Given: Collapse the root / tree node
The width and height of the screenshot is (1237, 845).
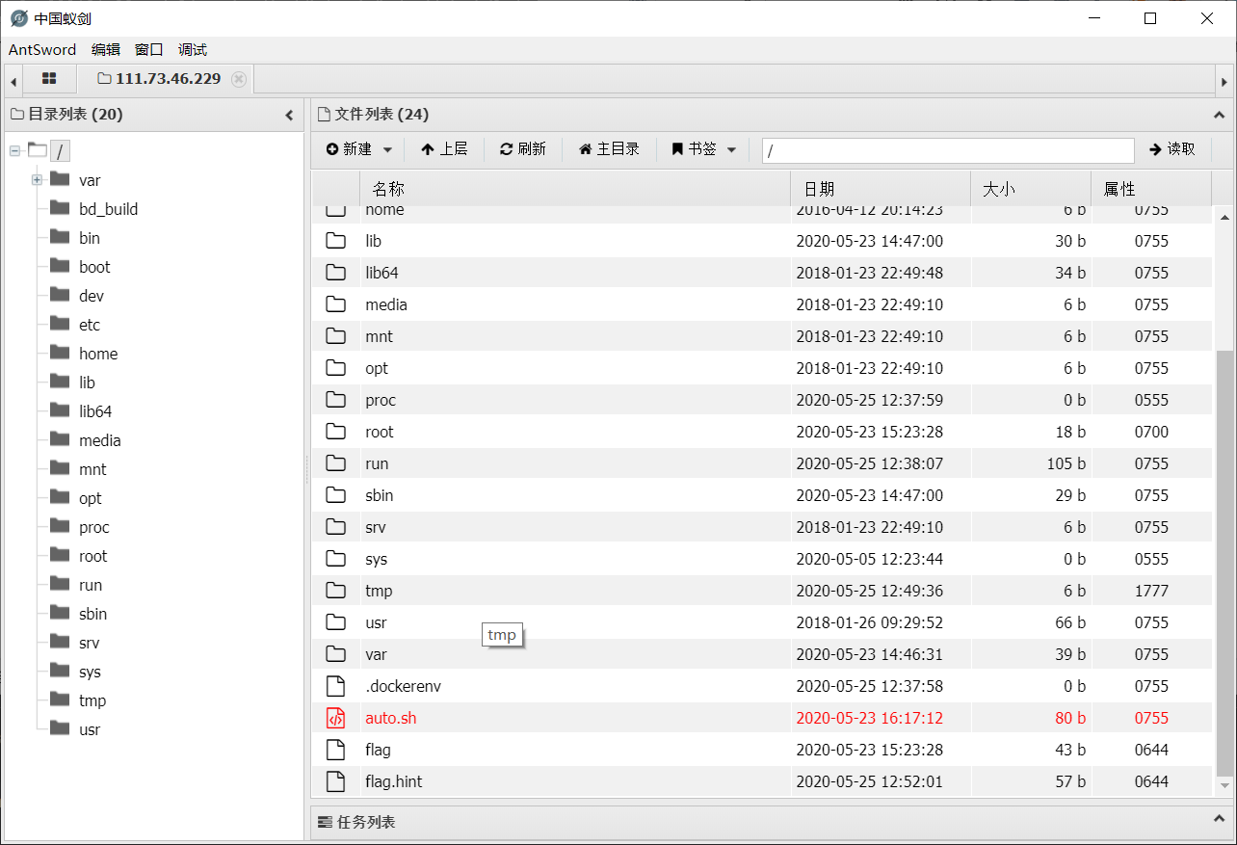Looking at the screenshot, I should coord(13,150).
